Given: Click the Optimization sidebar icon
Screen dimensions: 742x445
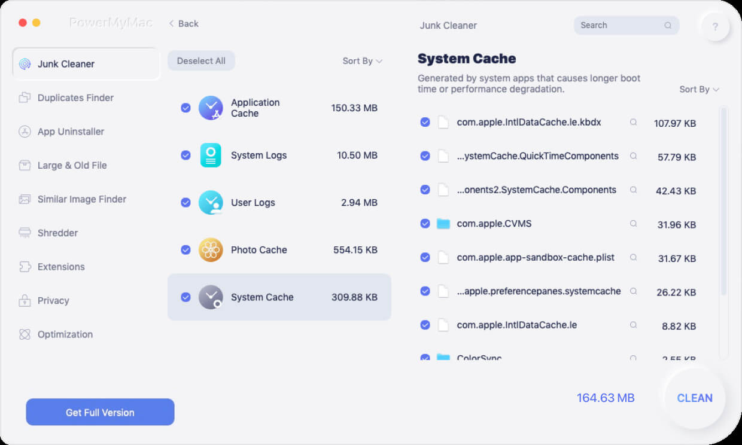Looking at the screenshot, I should point(25,334).
